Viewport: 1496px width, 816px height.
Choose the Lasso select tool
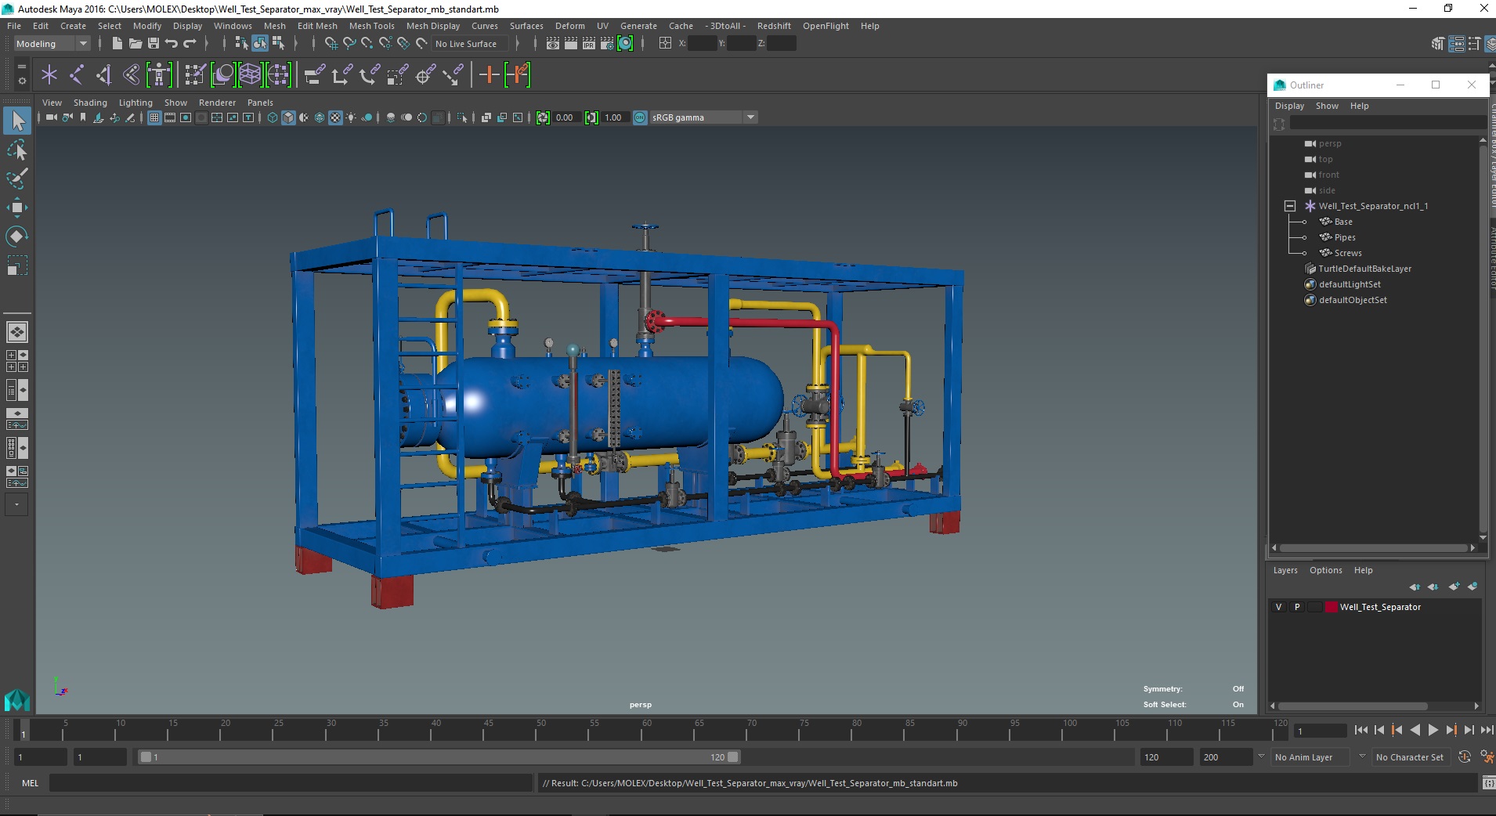(x=16, y=150)
